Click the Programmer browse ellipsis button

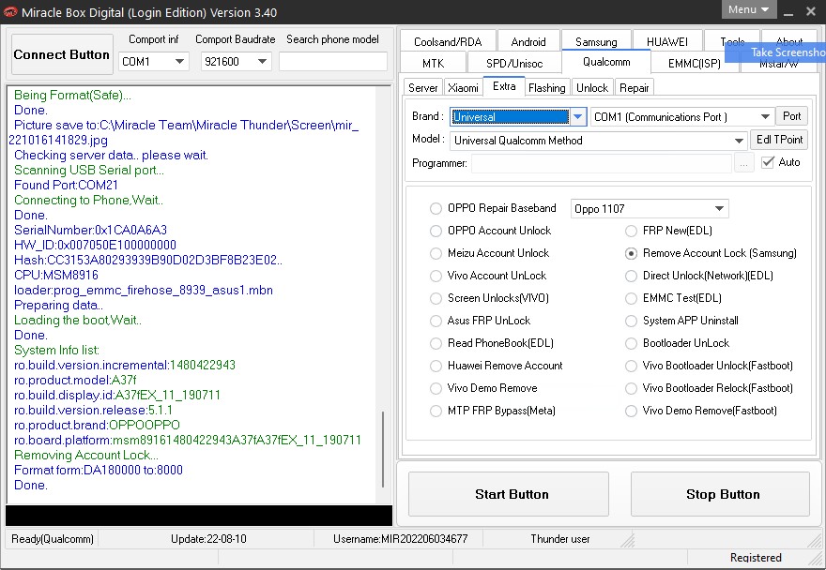point(743,163)
